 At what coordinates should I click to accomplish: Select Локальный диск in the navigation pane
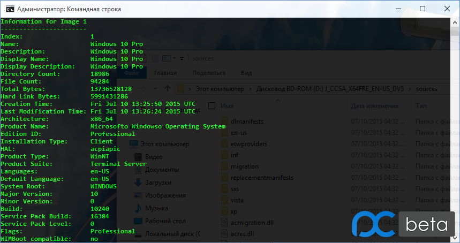click(x=173, y=234)
